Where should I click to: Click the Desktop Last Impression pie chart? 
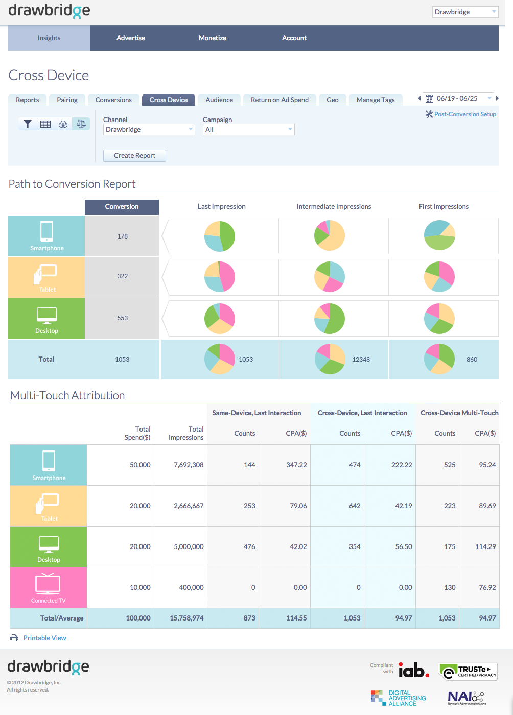point(220,318)
